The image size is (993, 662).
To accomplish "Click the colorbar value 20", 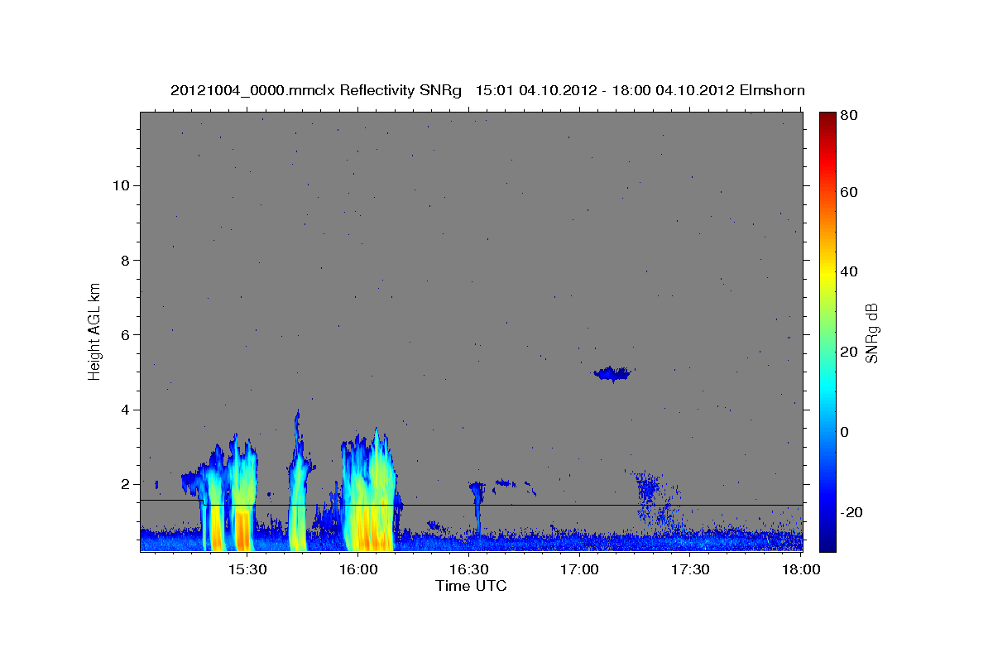I will (847, 352).
